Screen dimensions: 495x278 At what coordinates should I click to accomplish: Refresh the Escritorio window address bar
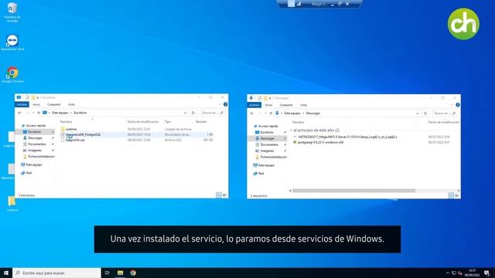coord(193,113)
